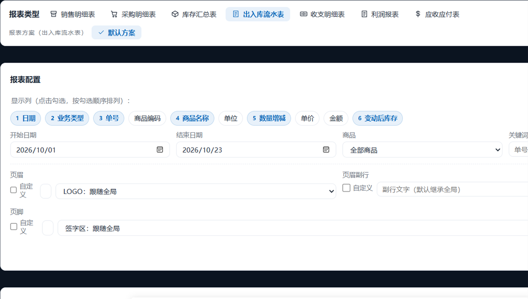The width and height of the screenshot is (528, 299).
Task: Open the 收支明细表 report tab
Action: tap(322, 14)
